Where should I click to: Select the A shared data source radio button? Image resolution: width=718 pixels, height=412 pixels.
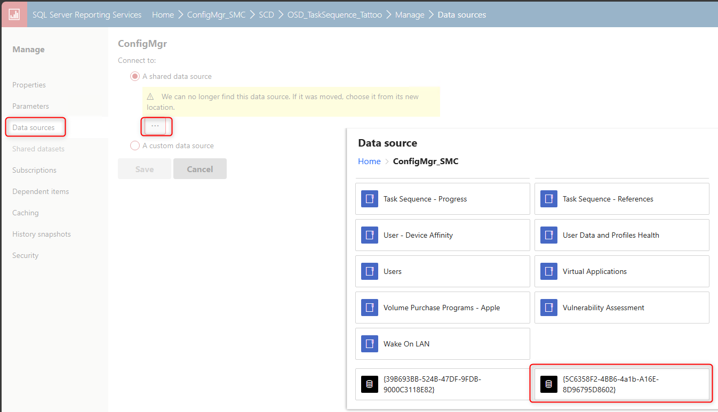coord(135,76)
